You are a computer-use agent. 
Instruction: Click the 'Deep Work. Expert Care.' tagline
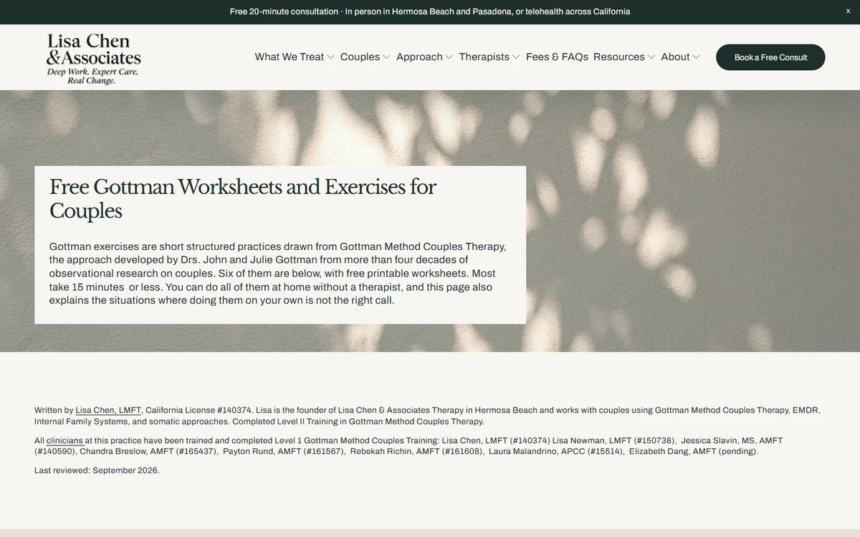(x=92, y=72)
